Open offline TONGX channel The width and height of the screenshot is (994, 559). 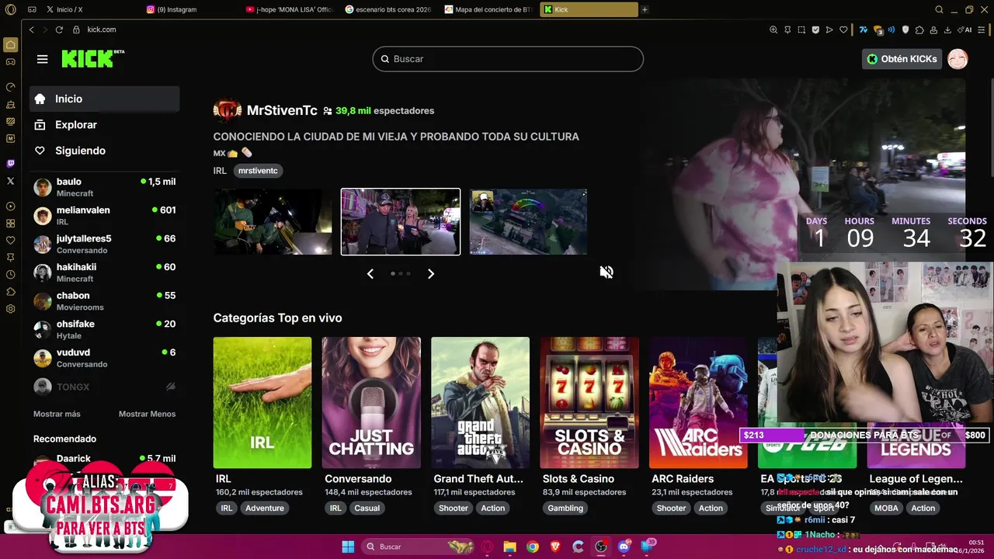(105, 387)
